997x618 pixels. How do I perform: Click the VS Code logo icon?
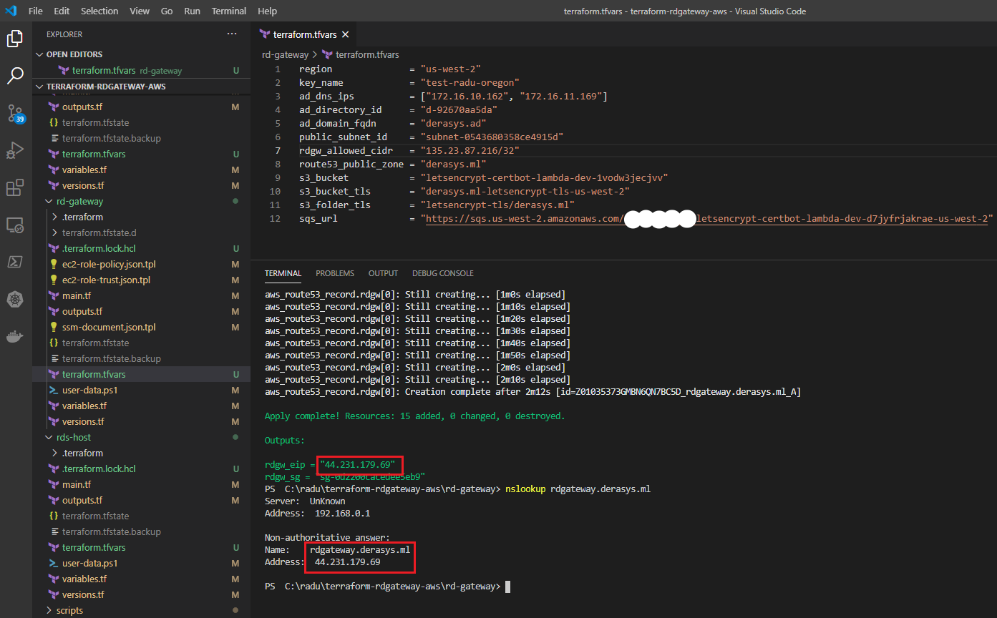10,11
